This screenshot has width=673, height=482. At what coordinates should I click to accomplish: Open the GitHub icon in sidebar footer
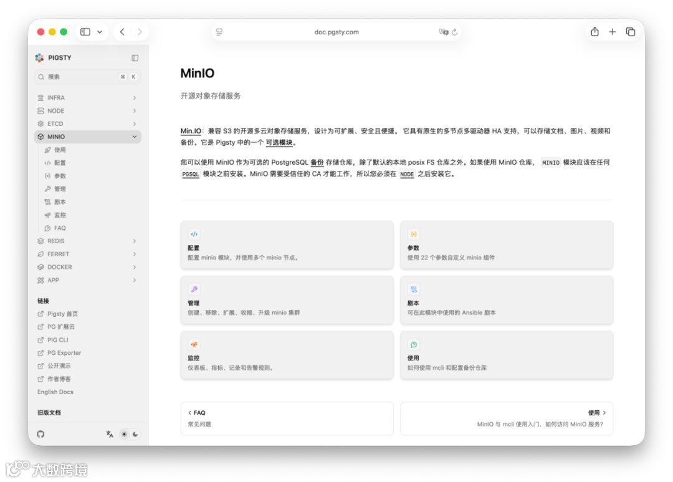coord(41,435)
